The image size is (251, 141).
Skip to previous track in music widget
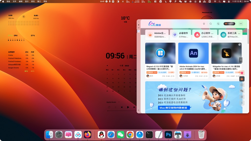(122, 107)
